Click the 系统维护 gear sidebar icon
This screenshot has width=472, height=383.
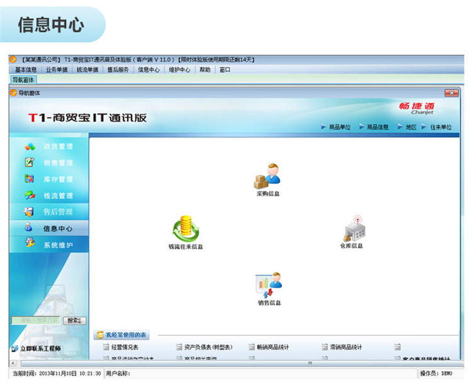coord(30,243)
